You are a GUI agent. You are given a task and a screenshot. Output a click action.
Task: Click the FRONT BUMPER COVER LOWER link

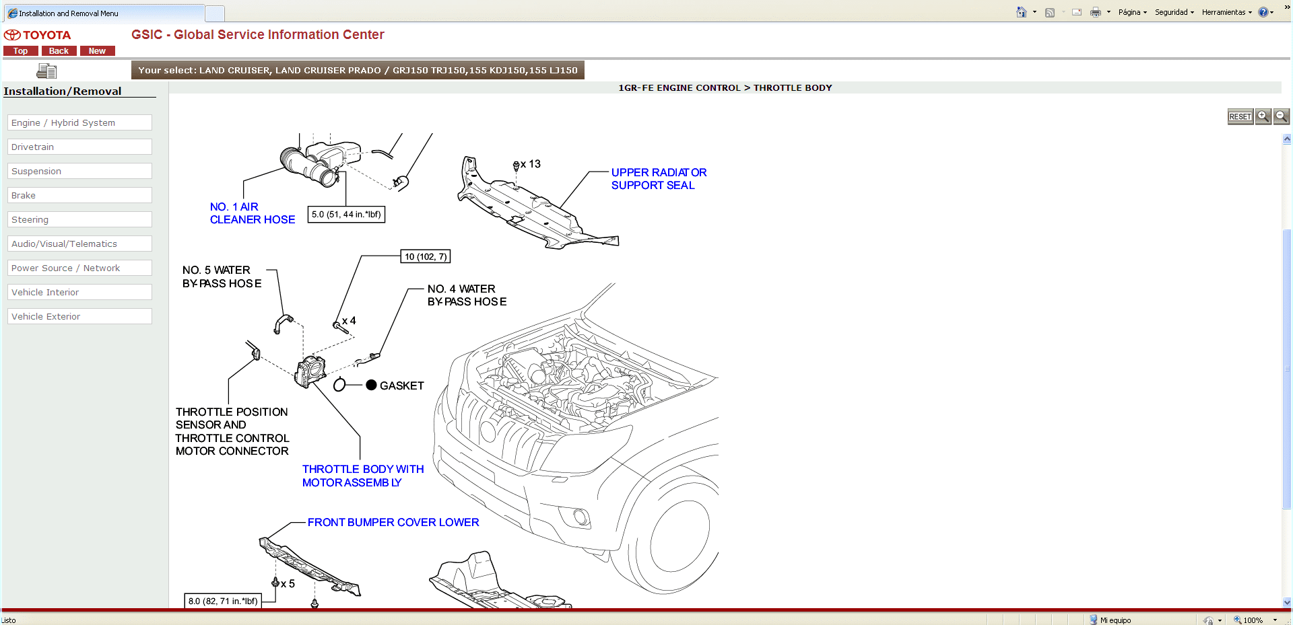tap(393, 522)
